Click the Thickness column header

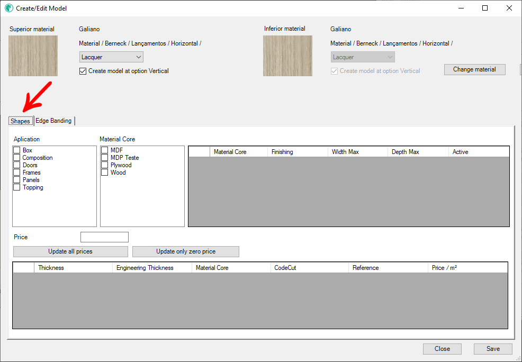pos(73,268)
